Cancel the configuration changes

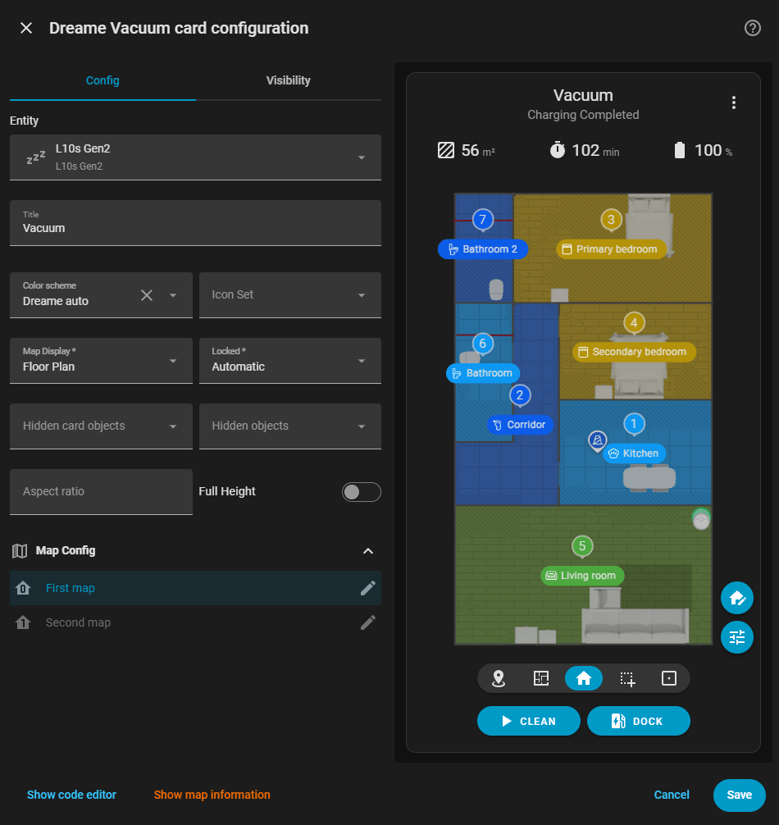[x=672, y=795]
